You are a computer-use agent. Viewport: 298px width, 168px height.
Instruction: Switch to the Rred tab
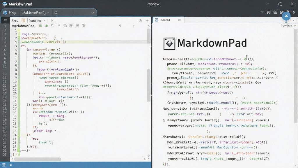tap(15, 20)
